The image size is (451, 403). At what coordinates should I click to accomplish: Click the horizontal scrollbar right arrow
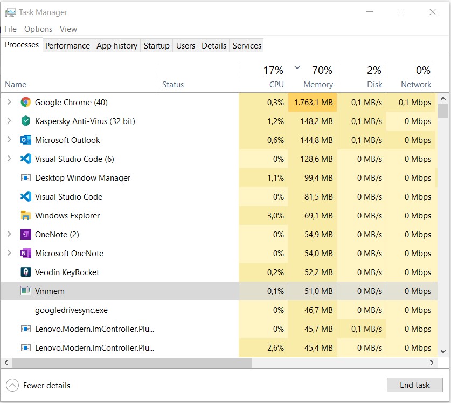point(432,363)
